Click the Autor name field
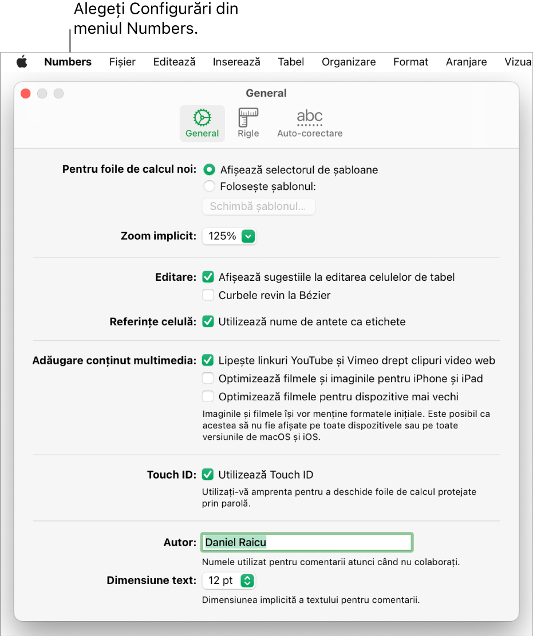Viewport: 533px width, 636px height. pos(307,542)
